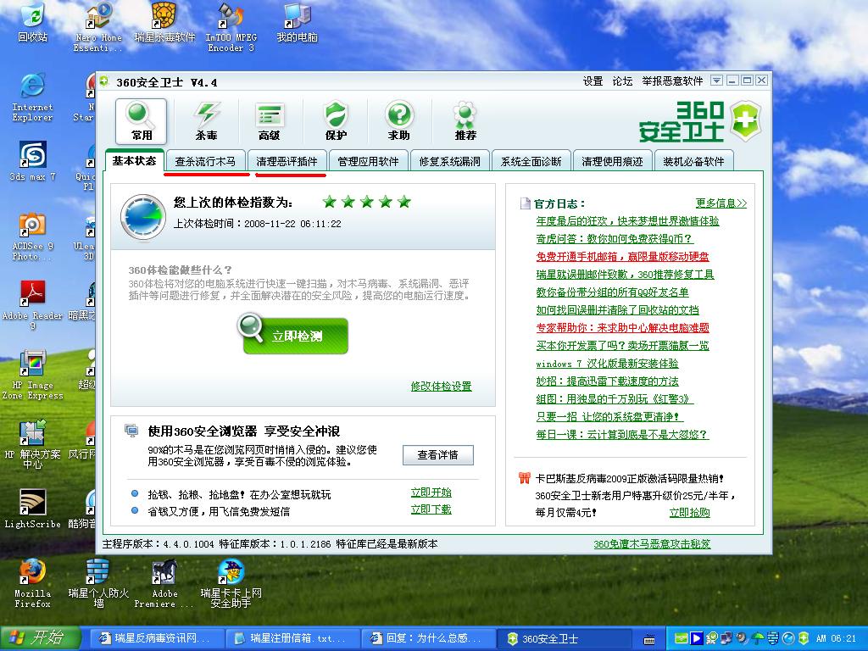
Task: Switch to the 装机必备软件 tab
Action: point(693,161)
